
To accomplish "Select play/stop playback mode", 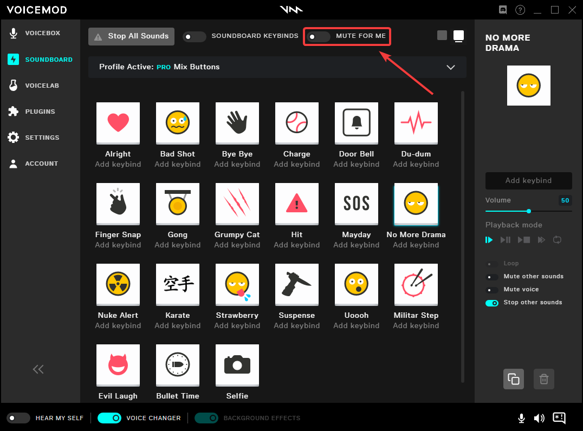I will [x=524, y=240].
